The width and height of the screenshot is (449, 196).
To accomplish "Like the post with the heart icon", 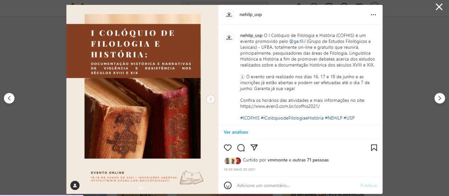I will point(228,148).
